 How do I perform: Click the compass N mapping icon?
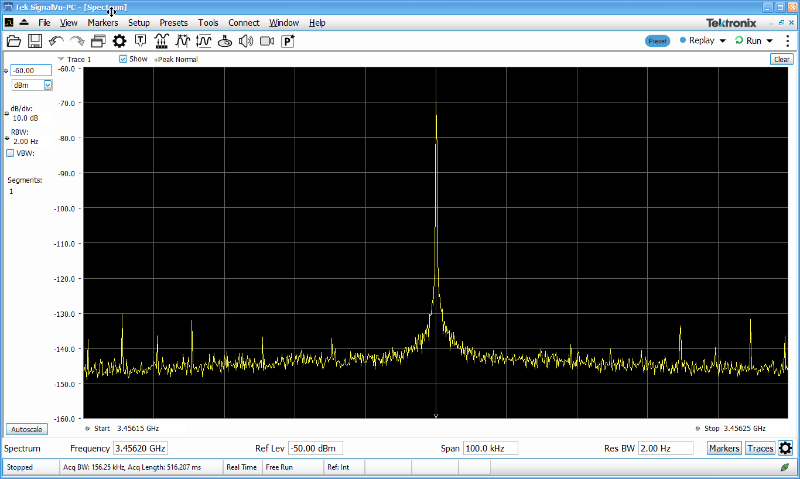click(x=225, y=41)
